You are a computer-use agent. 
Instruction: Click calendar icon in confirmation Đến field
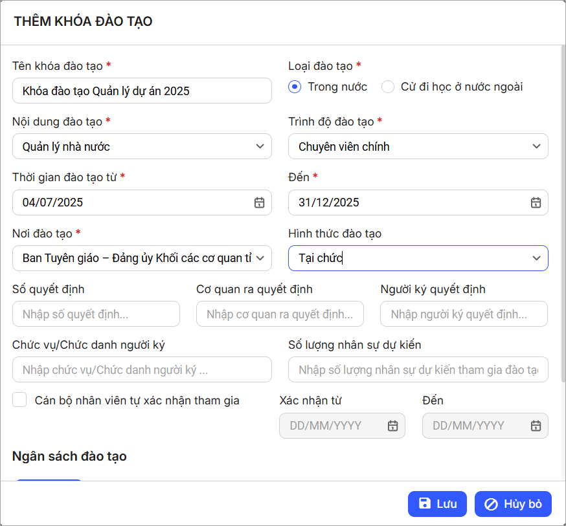(x=536, y=426)
